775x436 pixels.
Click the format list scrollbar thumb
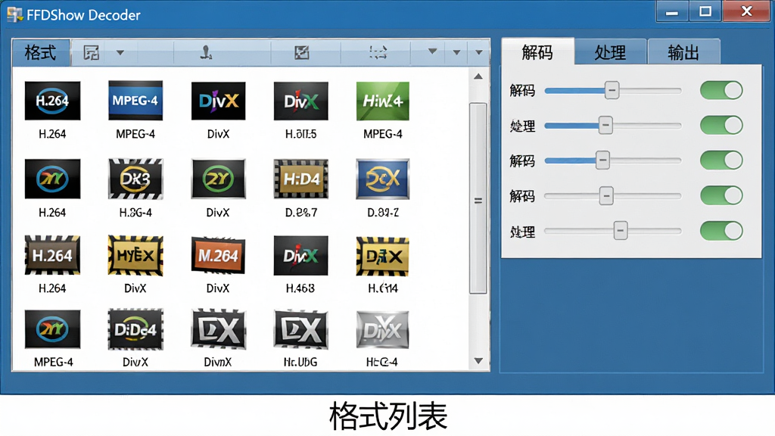[x=478, y=199]
